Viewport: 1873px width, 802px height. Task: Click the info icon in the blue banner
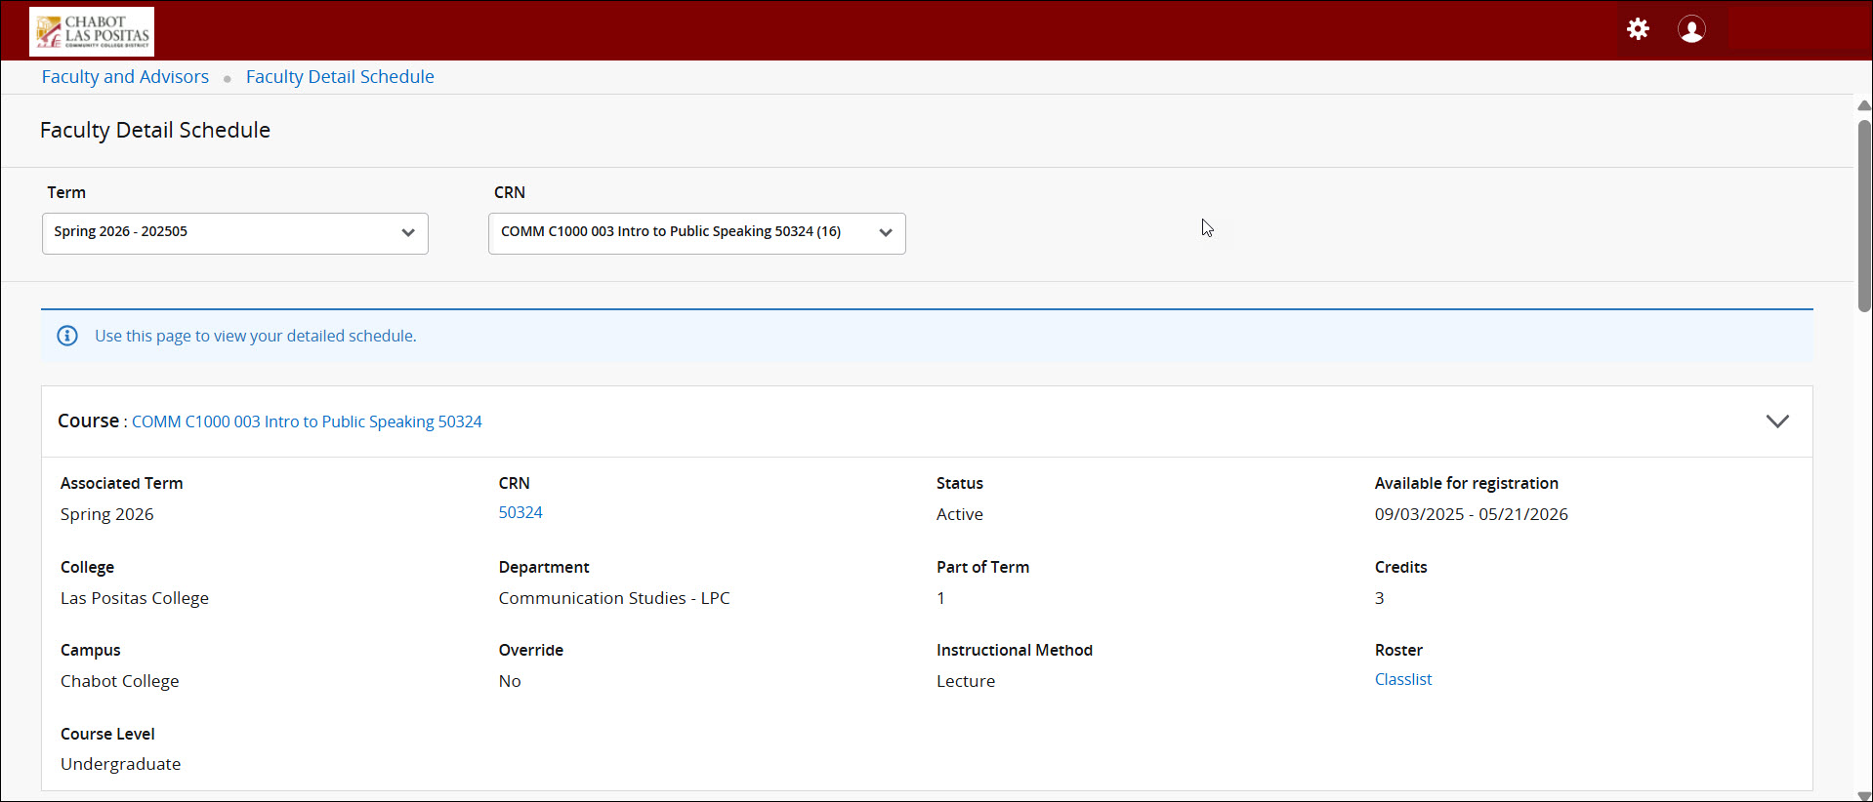coord(67,336)
